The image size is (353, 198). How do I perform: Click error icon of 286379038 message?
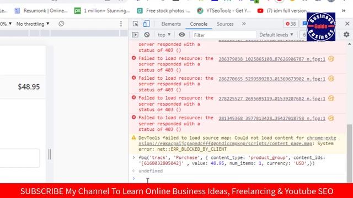(133, 58)
